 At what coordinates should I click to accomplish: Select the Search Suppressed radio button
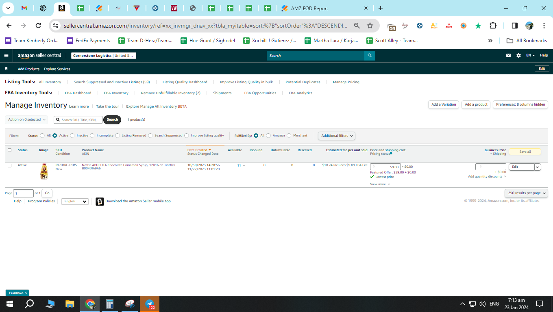[x=150, y=136]
